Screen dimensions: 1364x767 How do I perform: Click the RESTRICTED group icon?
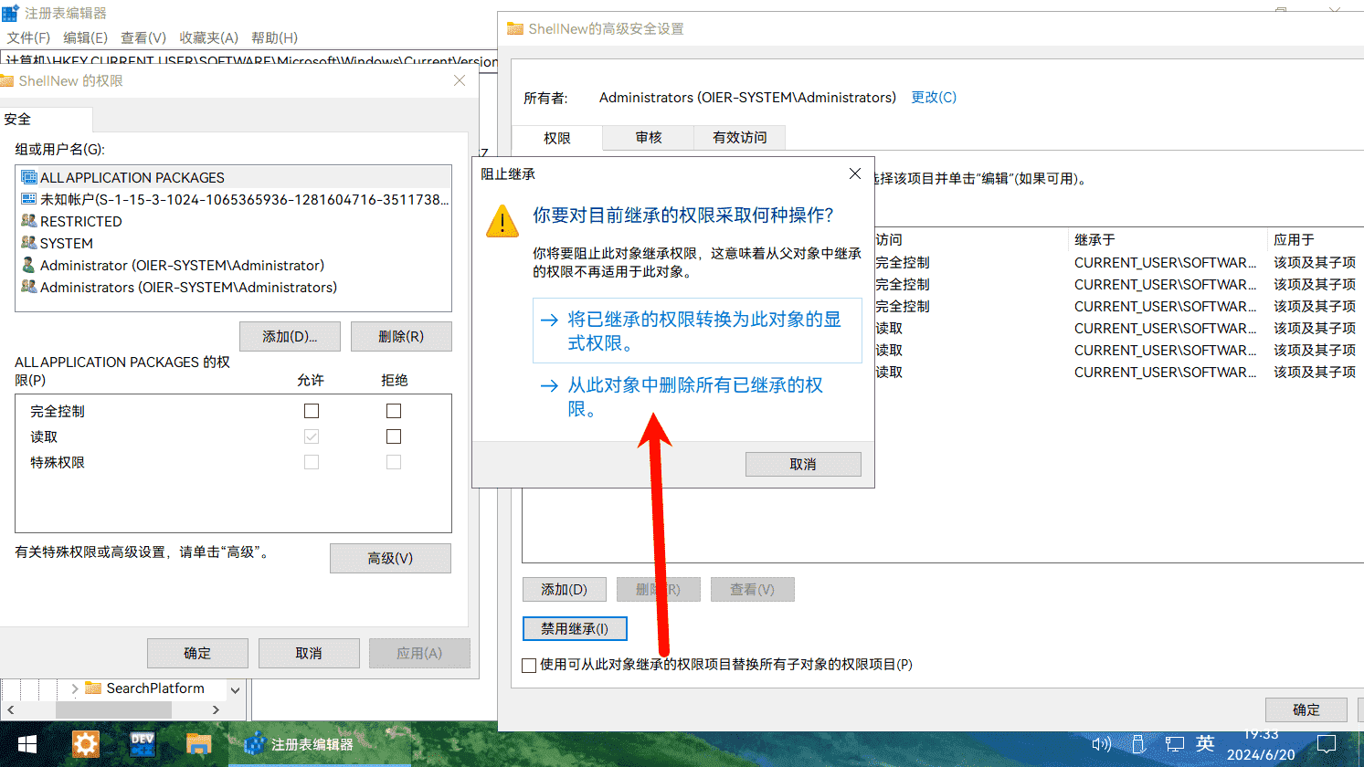tap(29, 221)
